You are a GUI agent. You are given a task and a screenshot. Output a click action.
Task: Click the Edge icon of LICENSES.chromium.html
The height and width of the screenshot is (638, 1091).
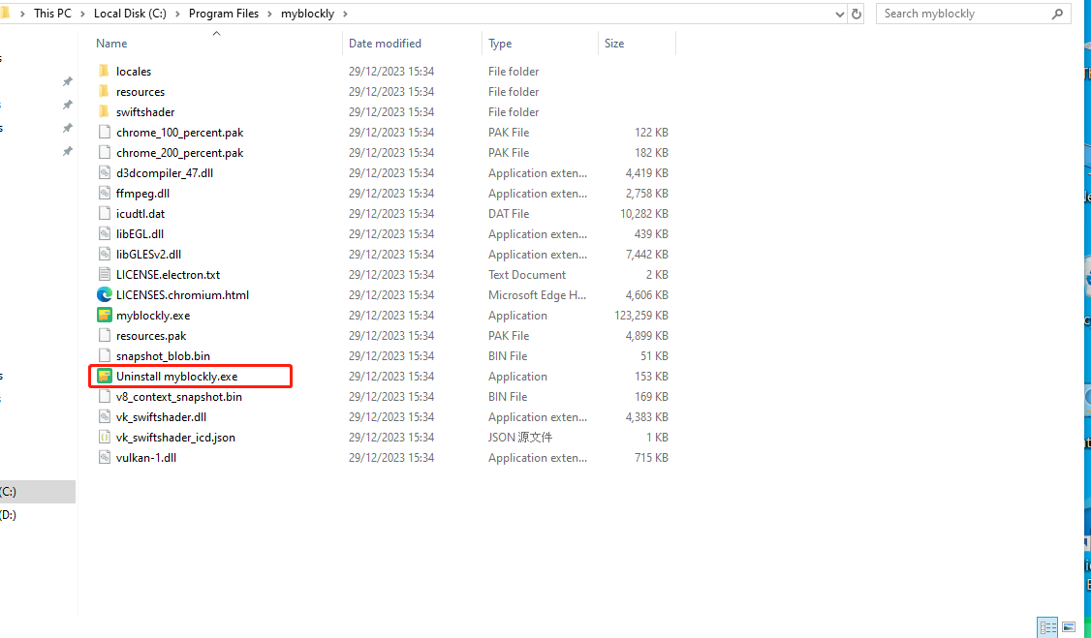click(105, 294)
